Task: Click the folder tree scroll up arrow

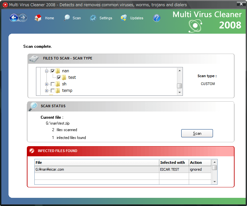Action: coord(180,71)
